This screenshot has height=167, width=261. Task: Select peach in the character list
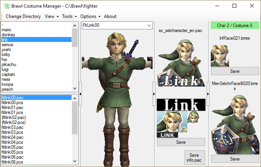tap(36, 89)
